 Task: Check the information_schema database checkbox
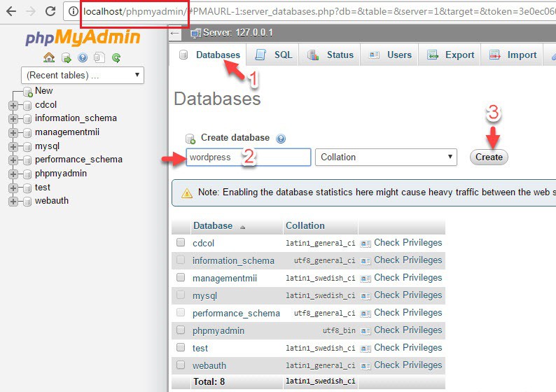[x=181, y=260]
